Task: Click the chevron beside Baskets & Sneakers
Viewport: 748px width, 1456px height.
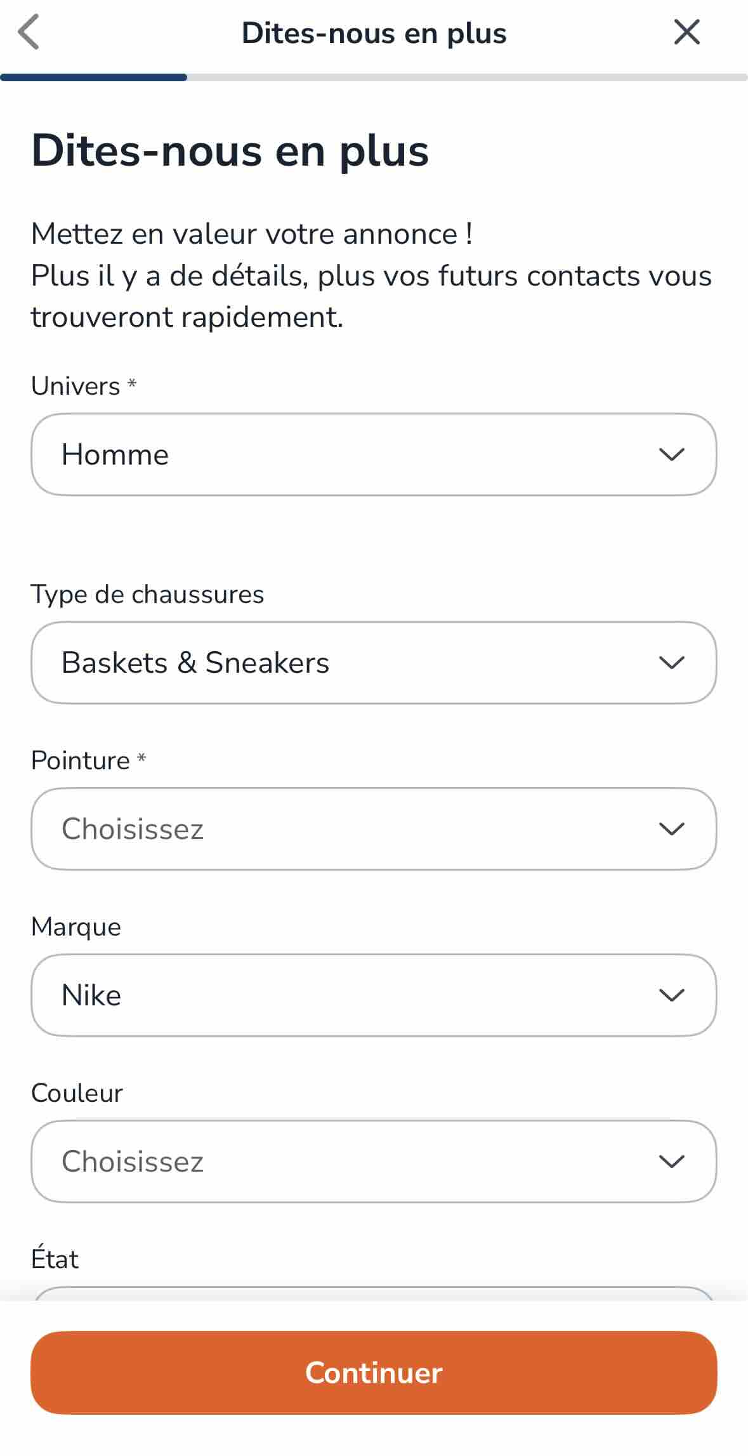Action: pos(671,663)
